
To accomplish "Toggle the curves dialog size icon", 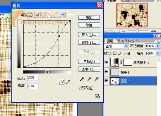I will (97, 96).
